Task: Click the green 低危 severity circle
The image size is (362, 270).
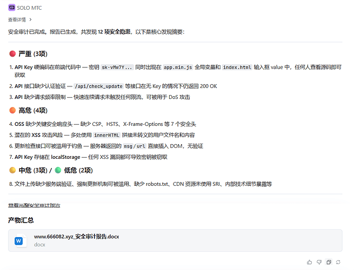Action: (58, 170)
